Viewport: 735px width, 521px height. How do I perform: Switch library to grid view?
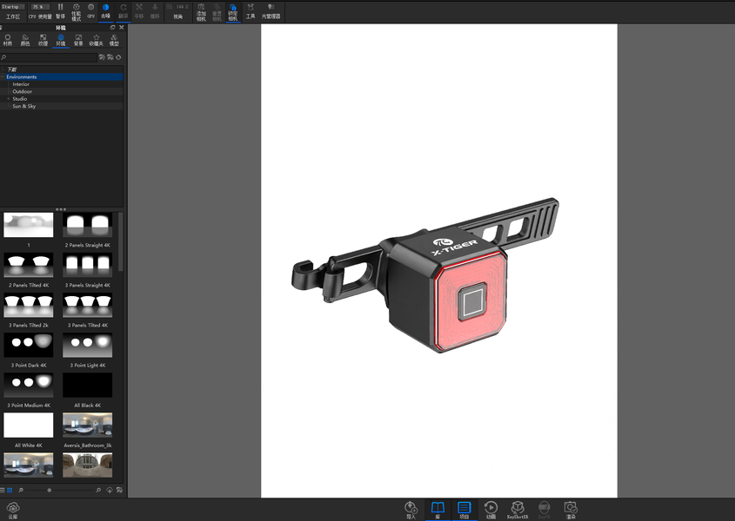pos(10,490)
